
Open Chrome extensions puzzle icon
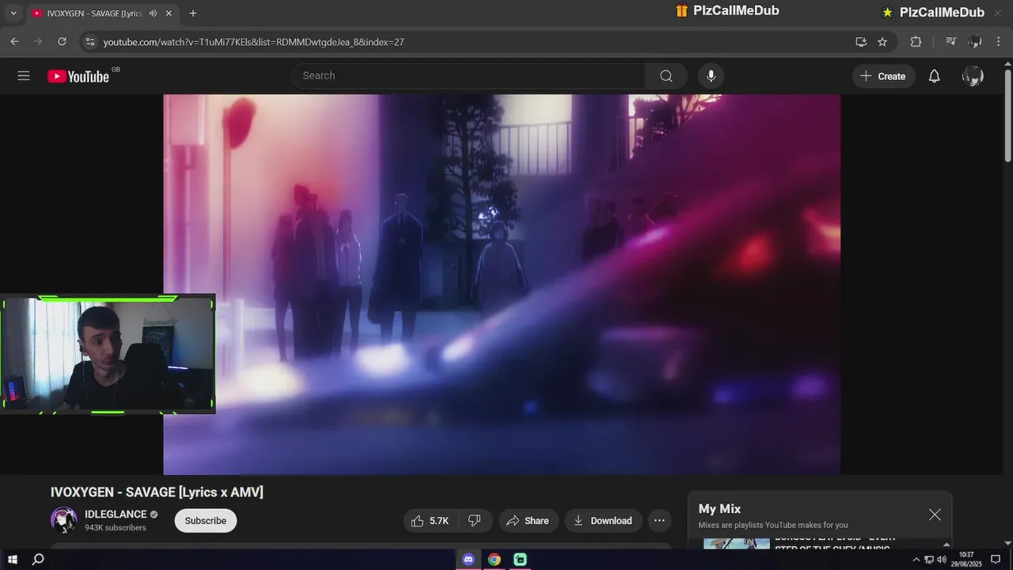tap(916, 42)
